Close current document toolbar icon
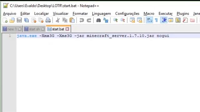Viewport: 200px width, 112px height. [x=34, y=20]
